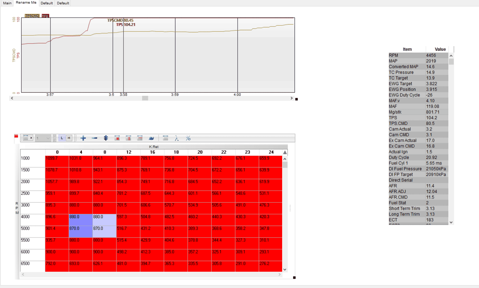Click the blue minus decrement icon
The image size is (479, 288).
coord(95,138)
